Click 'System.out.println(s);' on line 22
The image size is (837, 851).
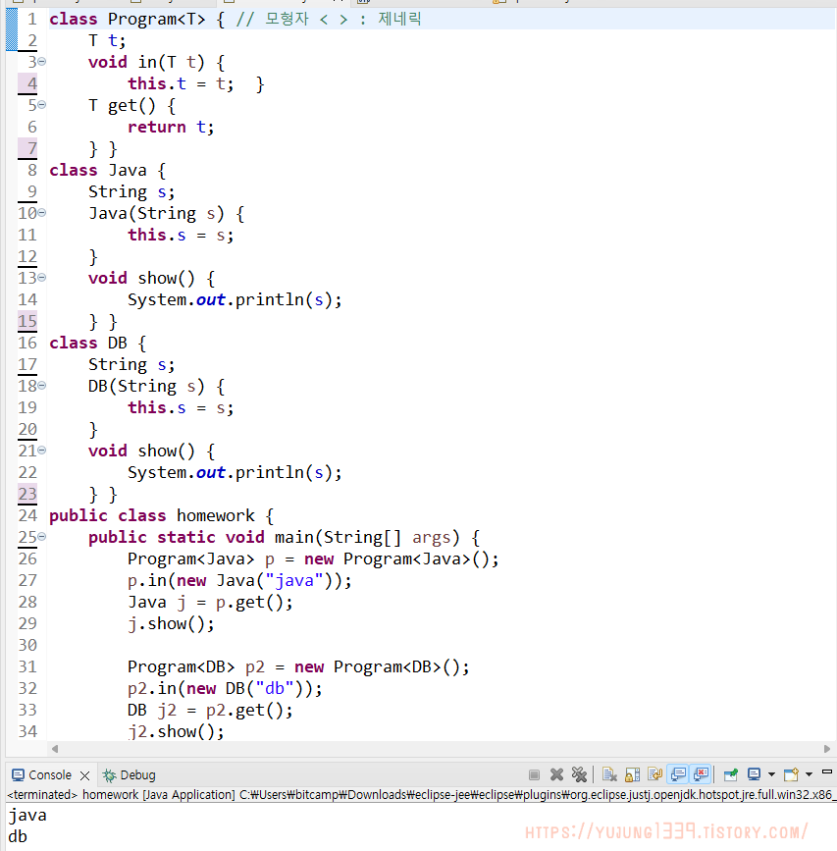pos(235,472)
